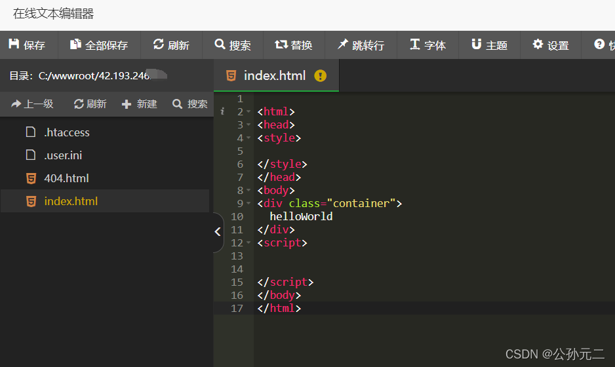The height and width of the screenshot is (367, 615).
Task: Fold the style tag at line 4
Action: click(x=248, y=138)
